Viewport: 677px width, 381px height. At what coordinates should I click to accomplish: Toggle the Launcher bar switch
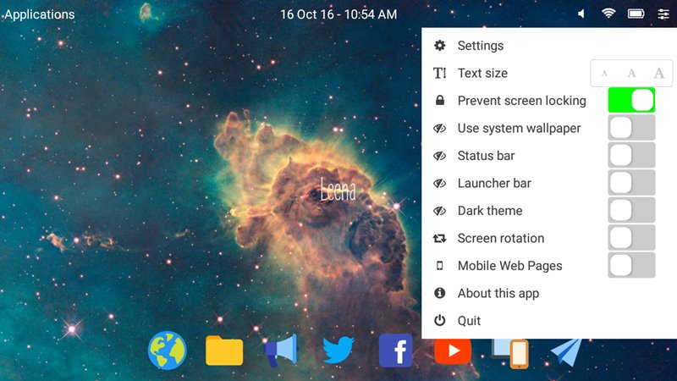(x=631, y=183)
